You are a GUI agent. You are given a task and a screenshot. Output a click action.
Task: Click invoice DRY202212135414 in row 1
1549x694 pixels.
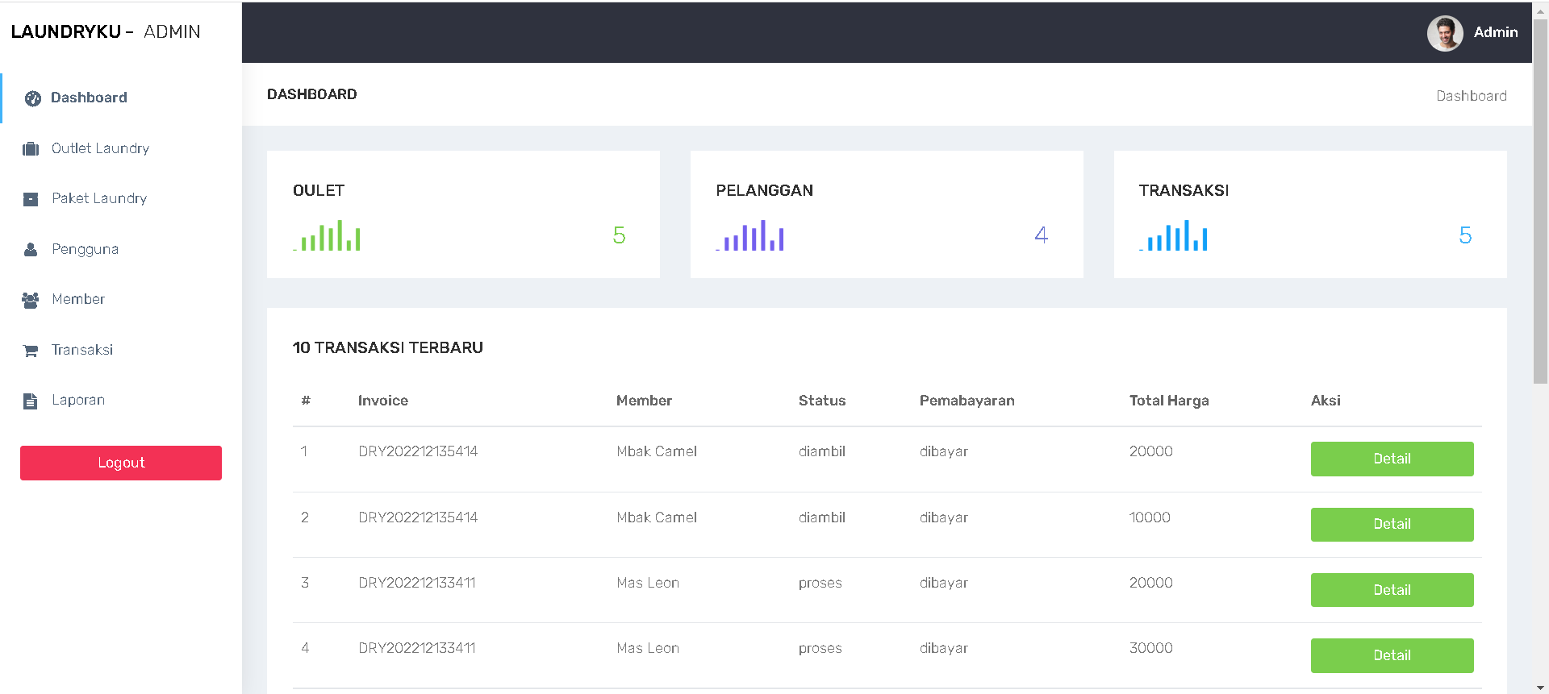coord(418,451)
